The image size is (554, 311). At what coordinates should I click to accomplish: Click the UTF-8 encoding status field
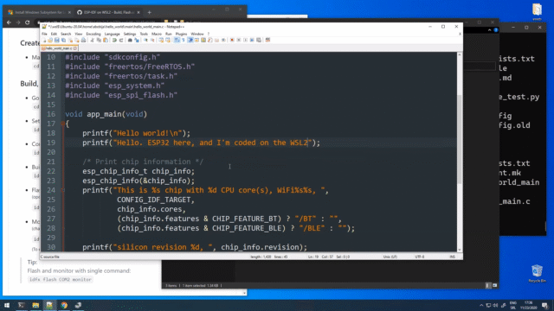(420, 257)
